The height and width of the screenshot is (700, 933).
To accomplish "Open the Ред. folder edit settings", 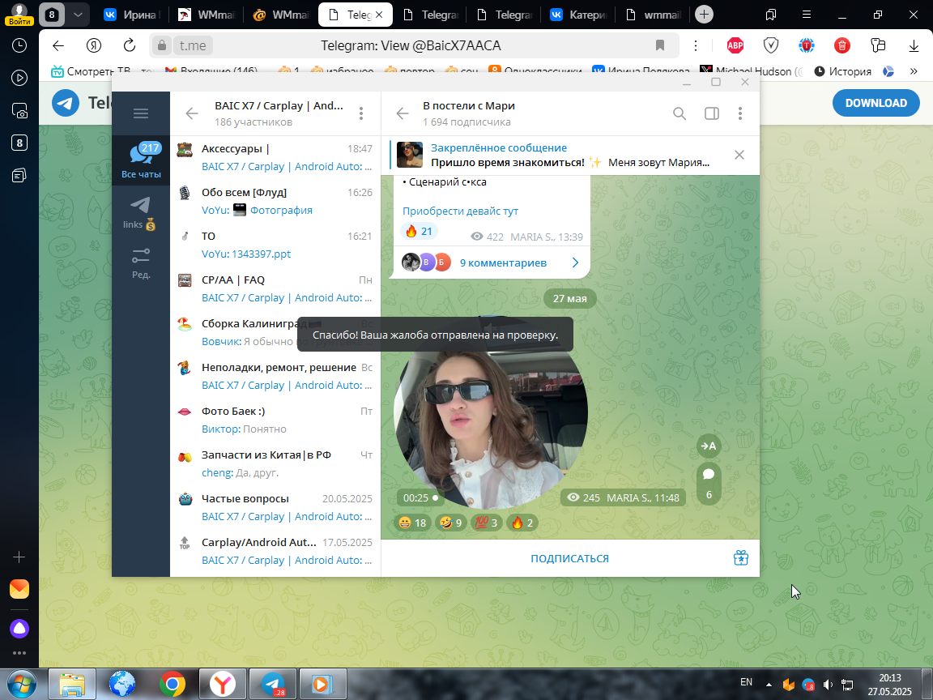I will [x=141, y=263].
